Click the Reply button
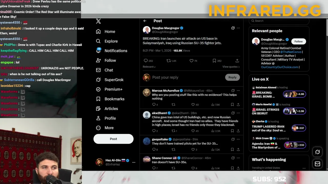Screen dimensions: 328x184 click(232, 77)
